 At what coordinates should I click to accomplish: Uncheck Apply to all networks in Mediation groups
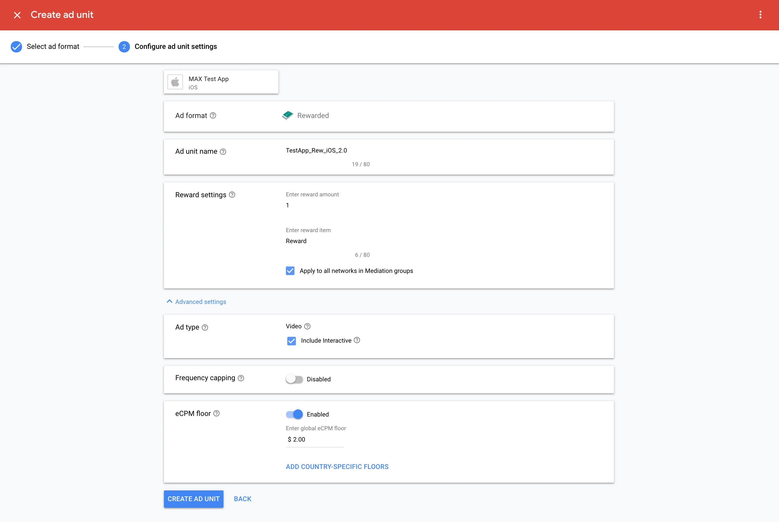[x=290, y=271]
